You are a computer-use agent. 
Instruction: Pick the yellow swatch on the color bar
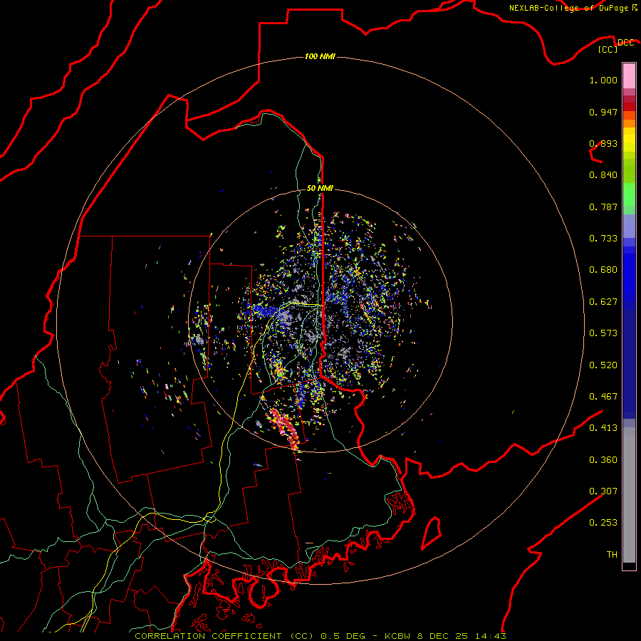coord(629,140)
